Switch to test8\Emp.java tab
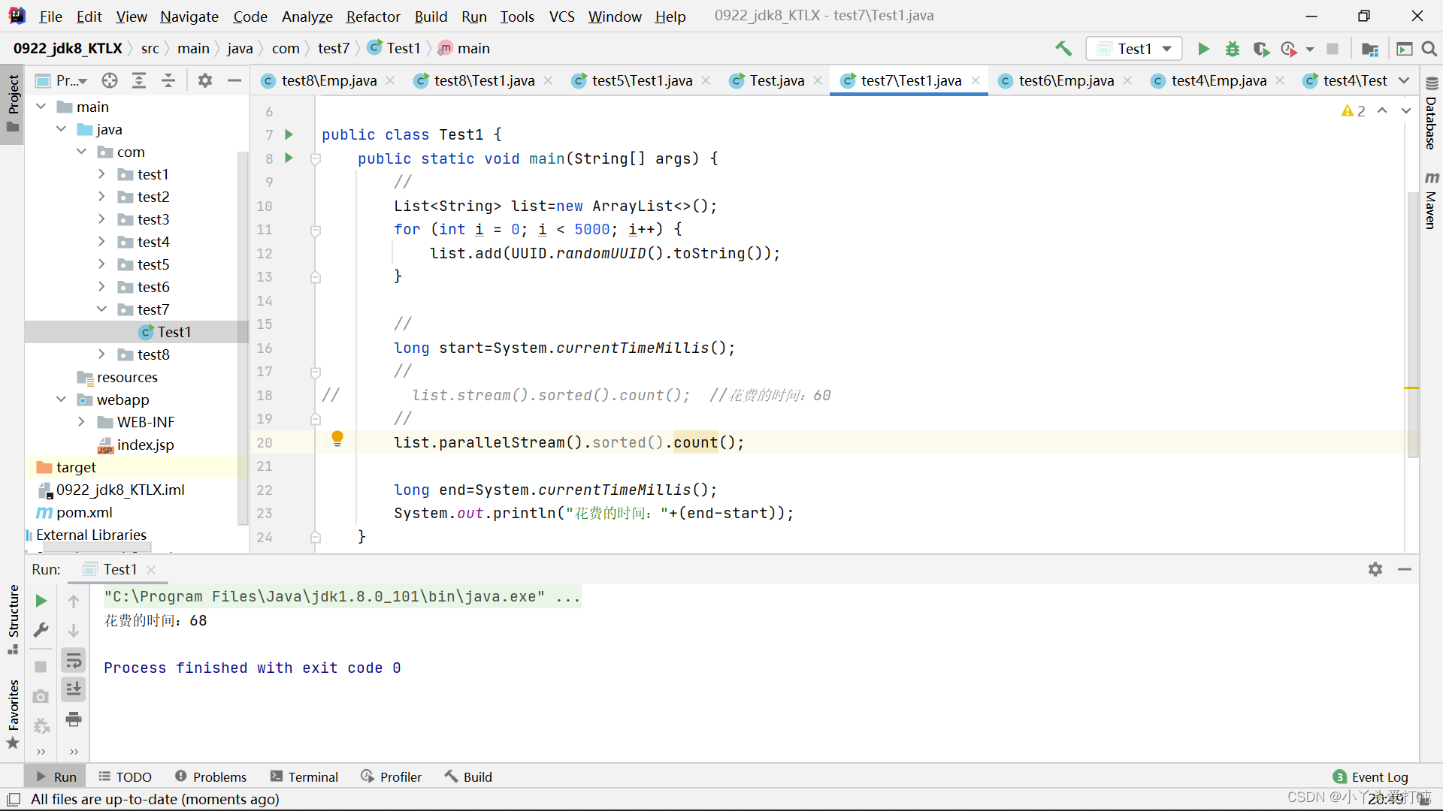1443x811 pixels. pos(328,80)
